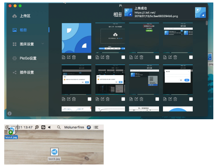Open the cloud-upload area screenshot thumbnail
219x168 pixels.
click(110, 38)
